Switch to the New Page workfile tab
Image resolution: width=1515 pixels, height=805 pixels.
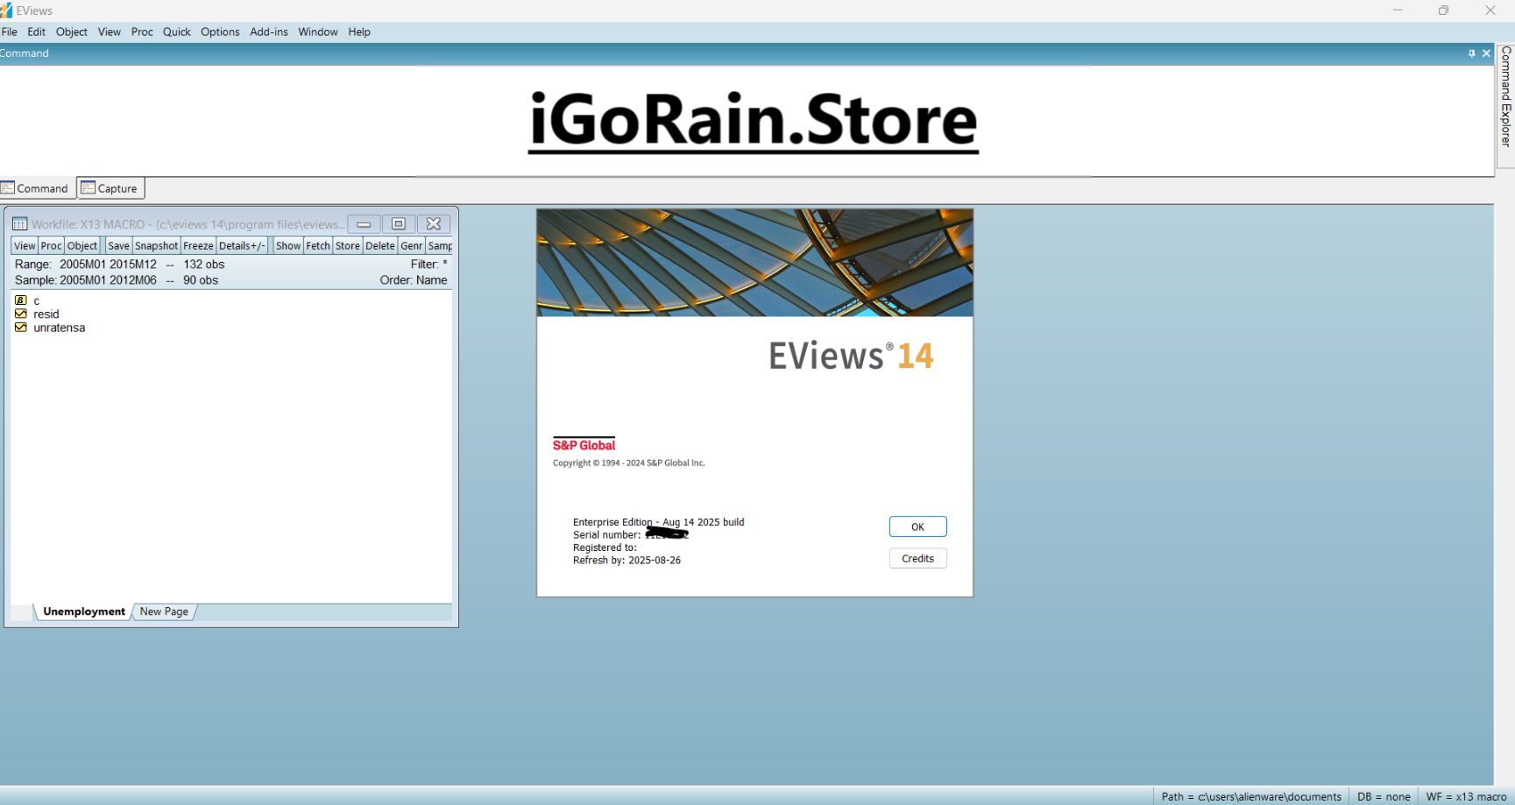pos(163,611)
